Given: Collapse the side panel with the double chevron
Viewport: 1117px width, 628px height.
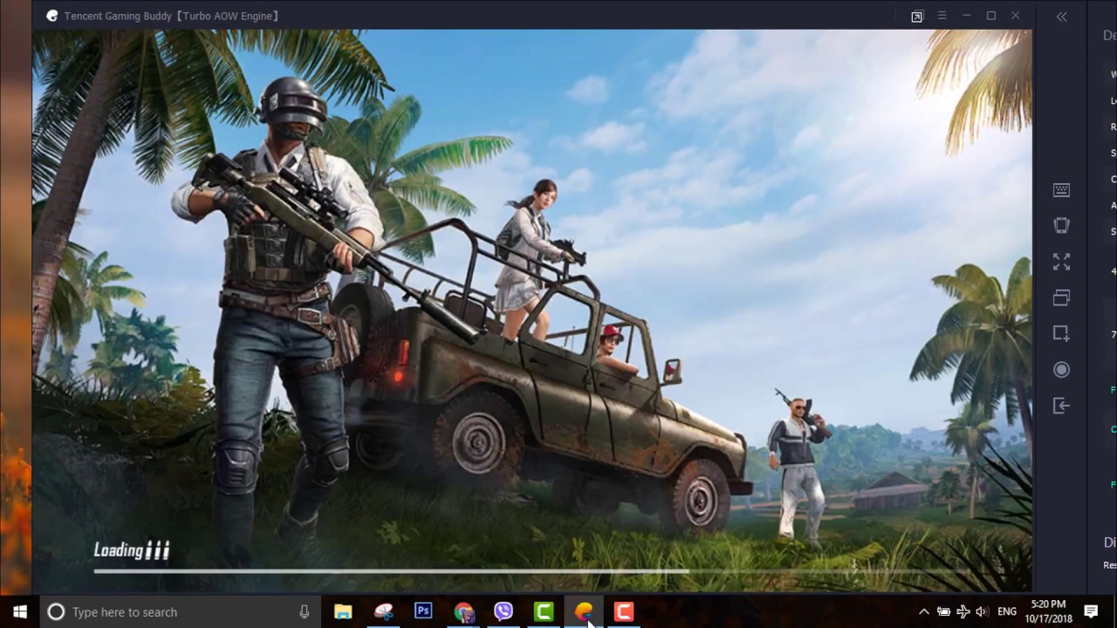Looking at the screenshot, I should 1061,16.
